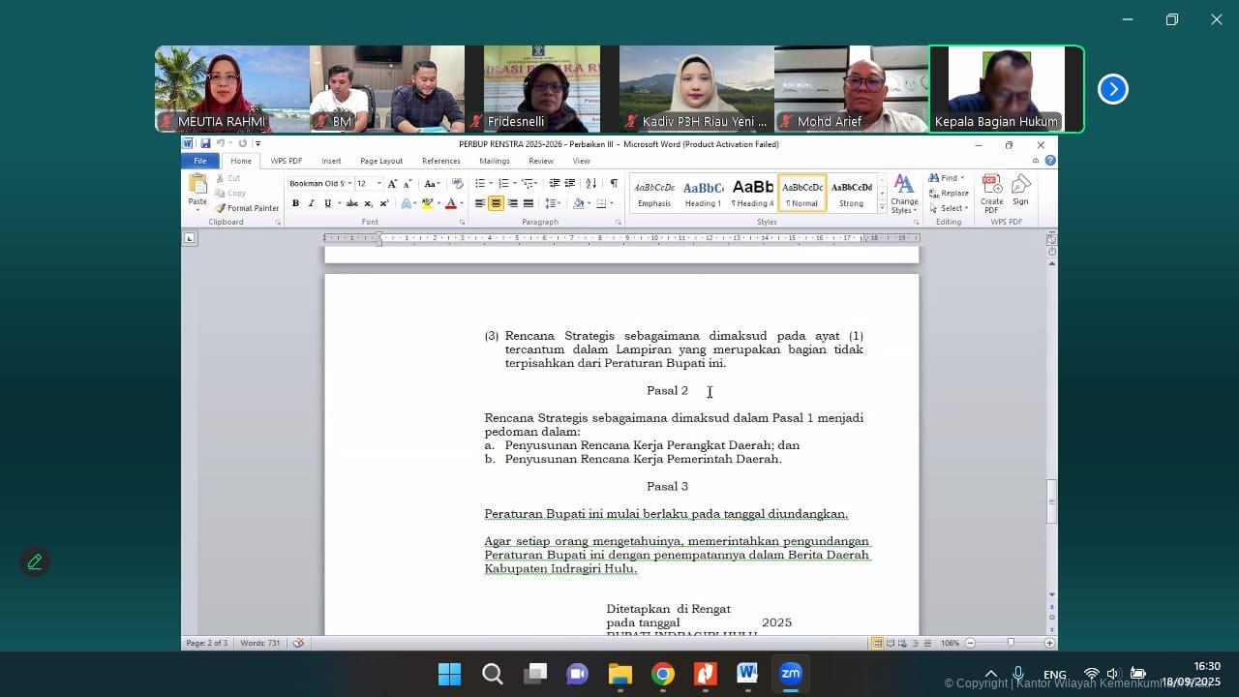Switch to the Page Layout tab
Viewport: 1239px width, 697px height.
click(x=381, y=161)
